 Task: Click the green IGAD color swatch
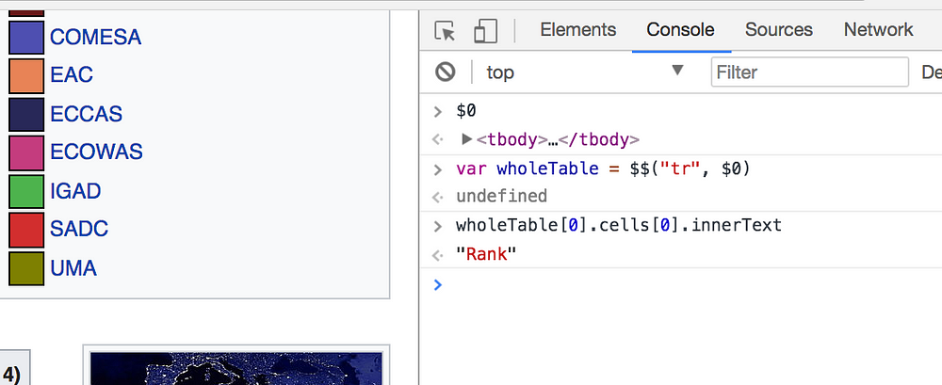coord(26,191)
